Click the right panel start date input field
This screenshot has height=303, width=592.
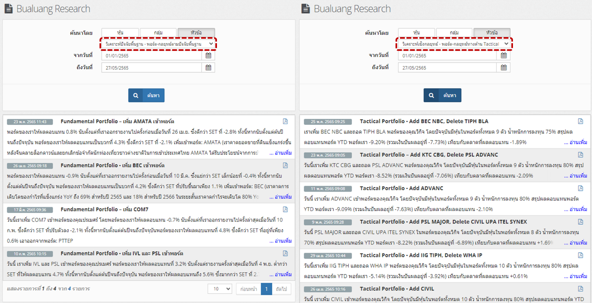point(447,56)
